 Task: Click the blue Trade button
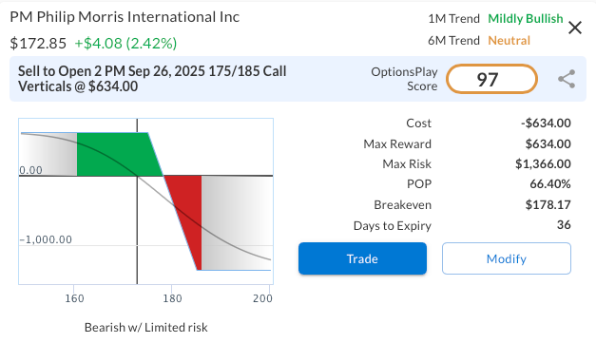tap(362, 258)
